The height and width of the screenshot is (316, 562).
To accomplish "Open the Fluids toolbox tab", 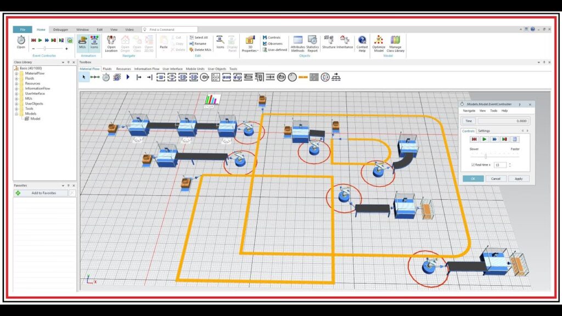I will pos(107,69).
